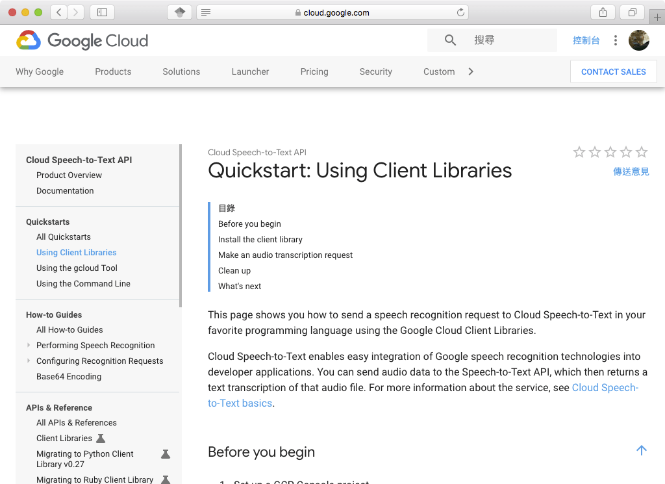
Task: Open All APIs & References
Action: (x=77, y=422)
